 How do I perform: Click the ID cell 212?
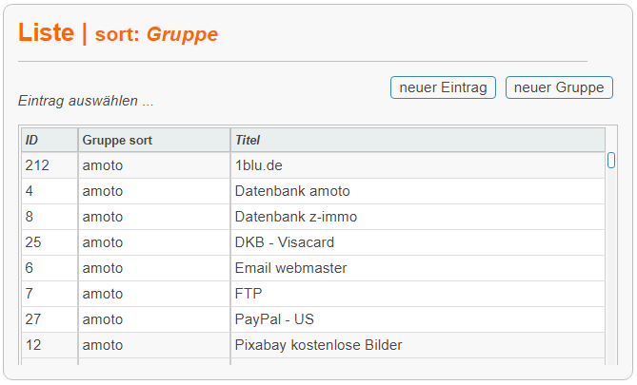[x=37, y=165]
